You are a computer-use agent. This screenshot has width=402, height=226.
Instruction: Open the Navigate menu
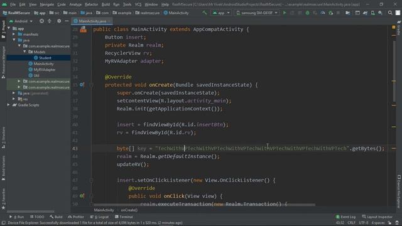[47, 4]
